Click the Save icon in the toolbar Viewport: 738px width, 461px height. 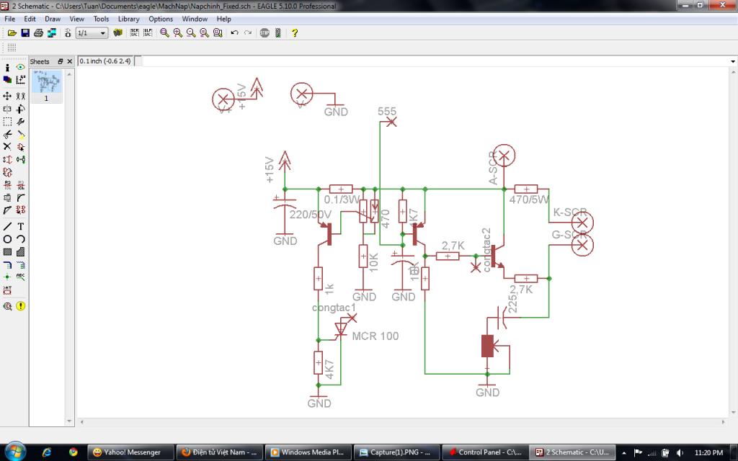pyautogui.click(x=25, y=33)
